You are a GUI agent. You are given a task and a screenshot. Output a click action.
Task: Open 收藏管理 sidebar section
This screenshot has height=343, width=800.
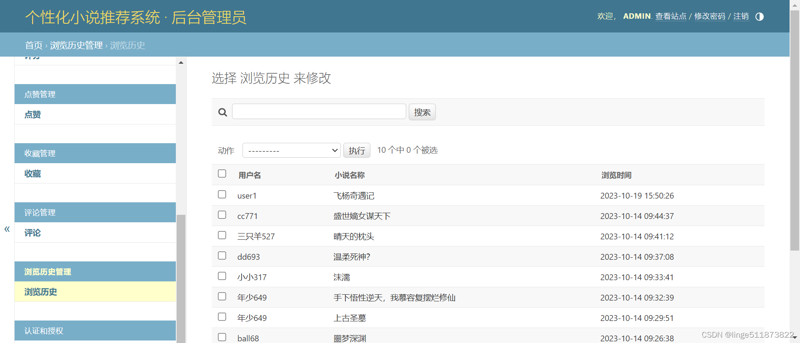[x=95, y=153]
